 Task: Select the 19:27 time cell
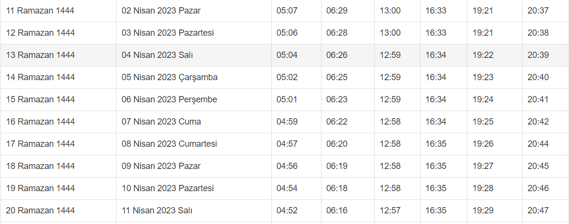click(x=483, y=166)
